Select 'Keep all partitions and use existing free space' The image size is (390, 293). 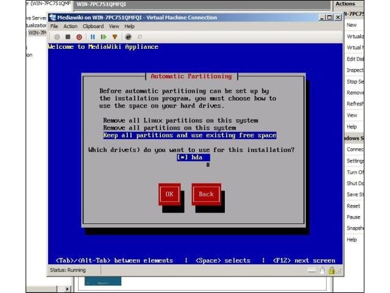click(x=190, y=136)
